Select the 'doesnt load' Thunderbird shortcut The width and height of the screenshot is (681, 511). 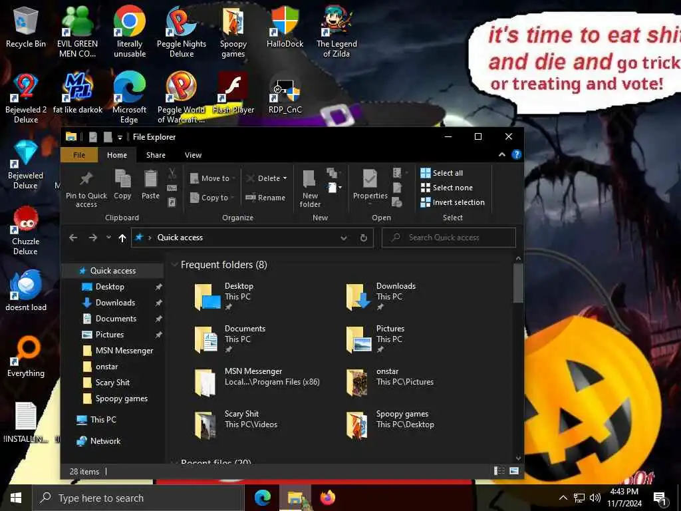[x=26, y=291]
